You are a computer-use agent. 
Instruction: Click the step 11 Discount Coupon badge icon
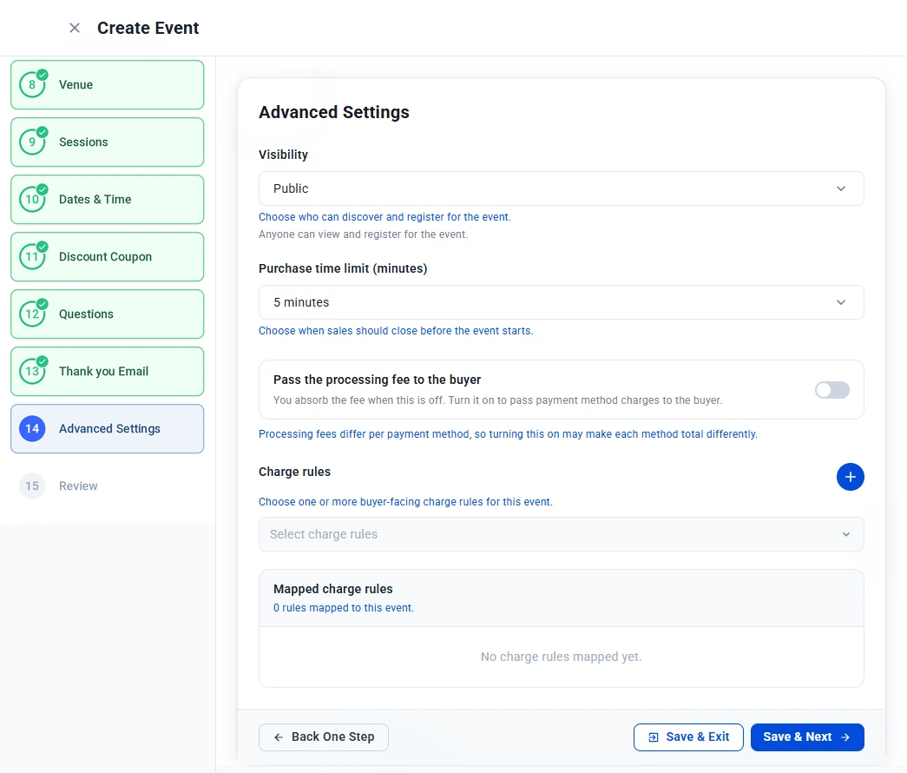33,256
